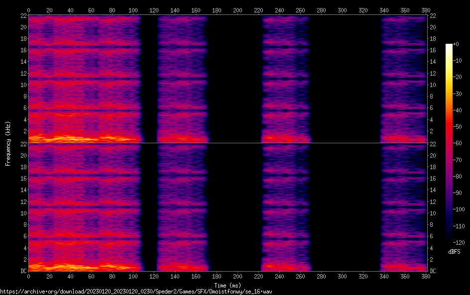Click the "dBFS" label under the color bar
The image size is (470, 295).
[454, 252]
